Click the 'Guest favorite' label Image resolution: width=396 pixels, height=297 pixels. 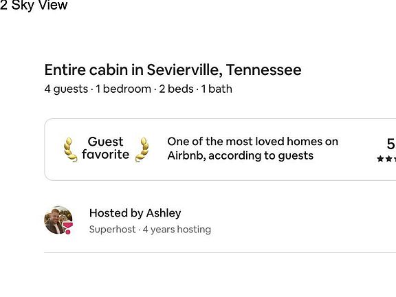click(106, 148)
